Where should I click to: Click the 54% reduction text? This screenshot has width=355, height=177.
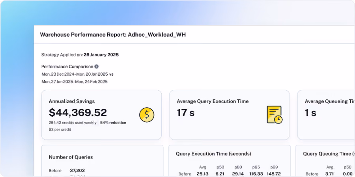click(x=113, y=123)
